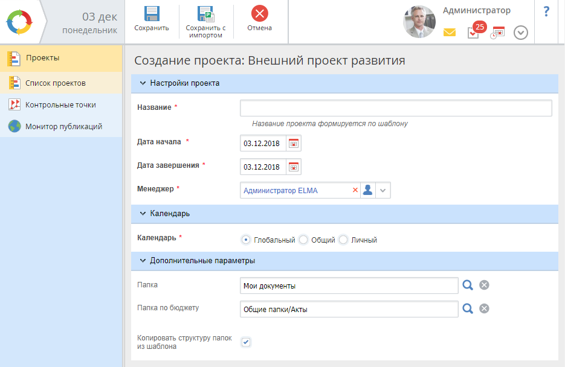Screen dimensions: 565x367
Task: Collapse the Project settings section
Action: coord(143,83)
